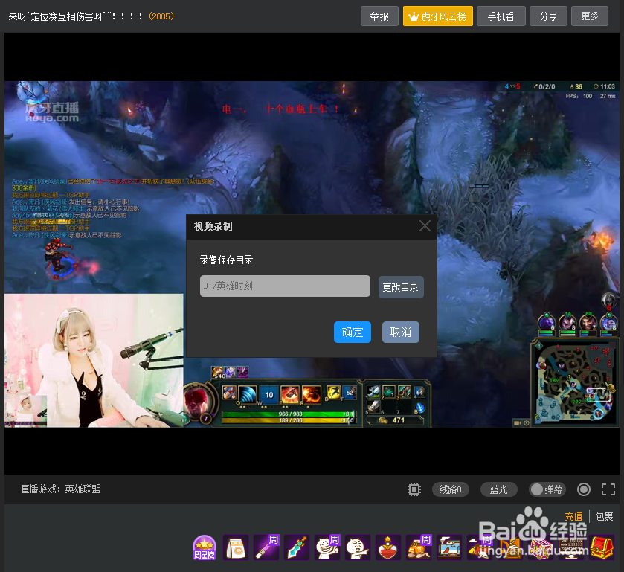Click the 录像保存目录 path field
624x572 pixels.
click(x=285, y=286)
